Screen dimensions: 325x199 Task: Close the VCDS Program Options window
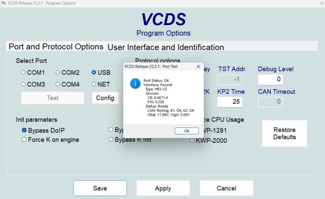point(322,3)
